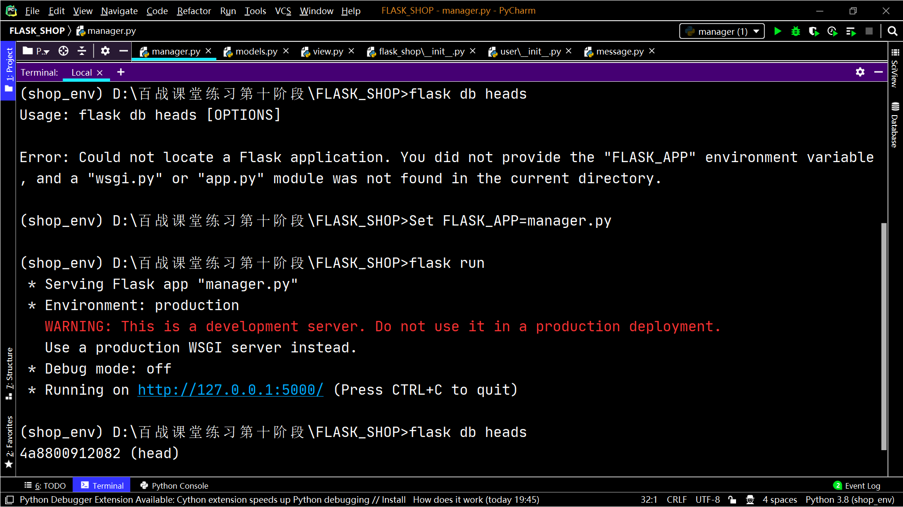The image size is (903, 507).
Task: Toggle the Database tool window
Action: pyautogui.click(x=895, y=125)
